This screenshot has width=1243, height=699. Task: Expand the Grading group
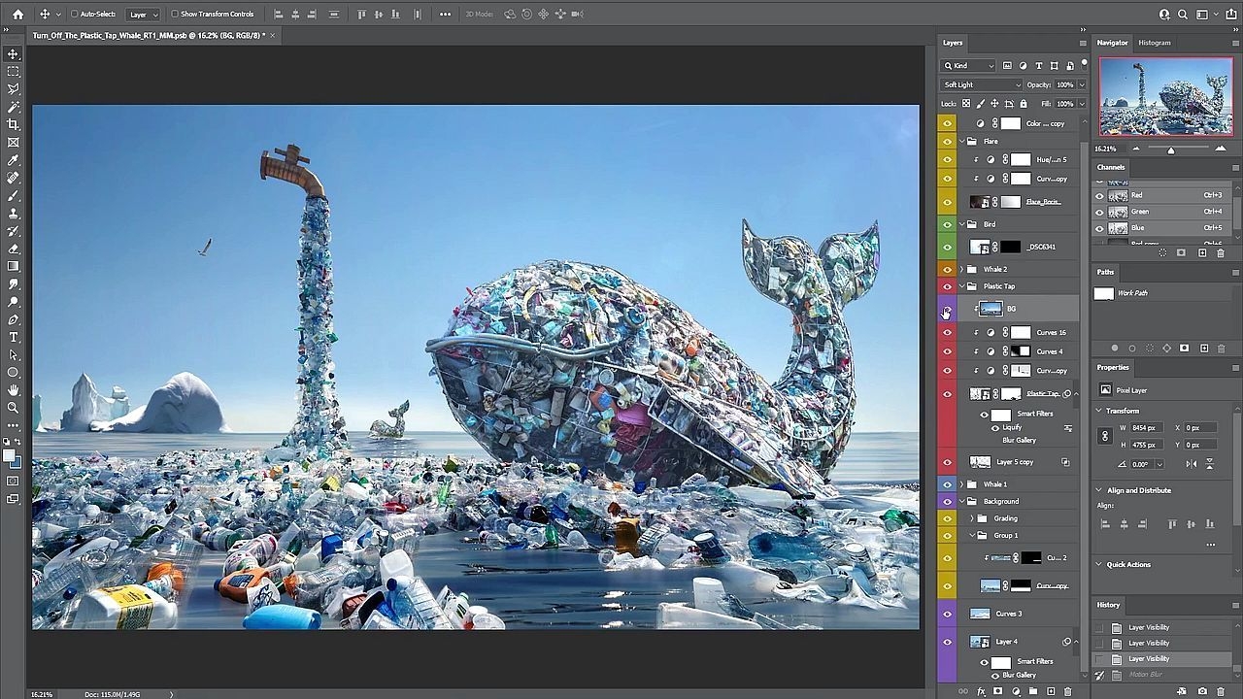972,518
